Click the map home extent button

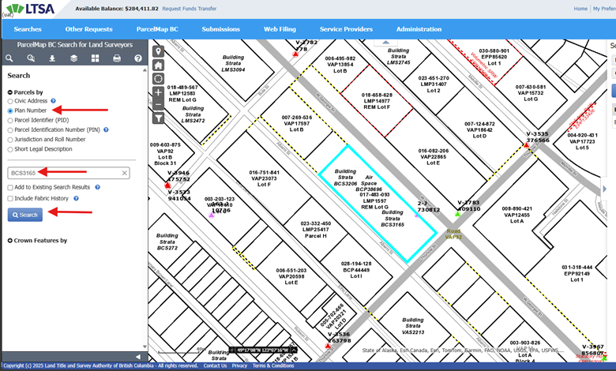(159, 66)
